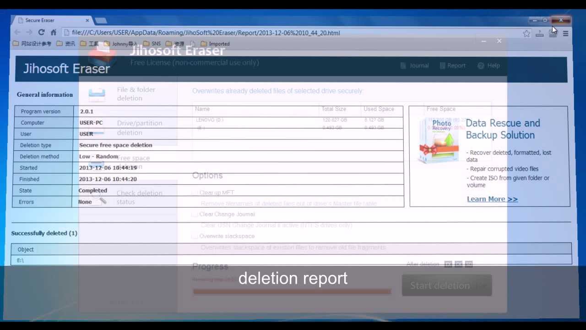This screenshot has height=330, width=586.
Task: Click the Learn More >> link
Action: [x=492, y=199]
